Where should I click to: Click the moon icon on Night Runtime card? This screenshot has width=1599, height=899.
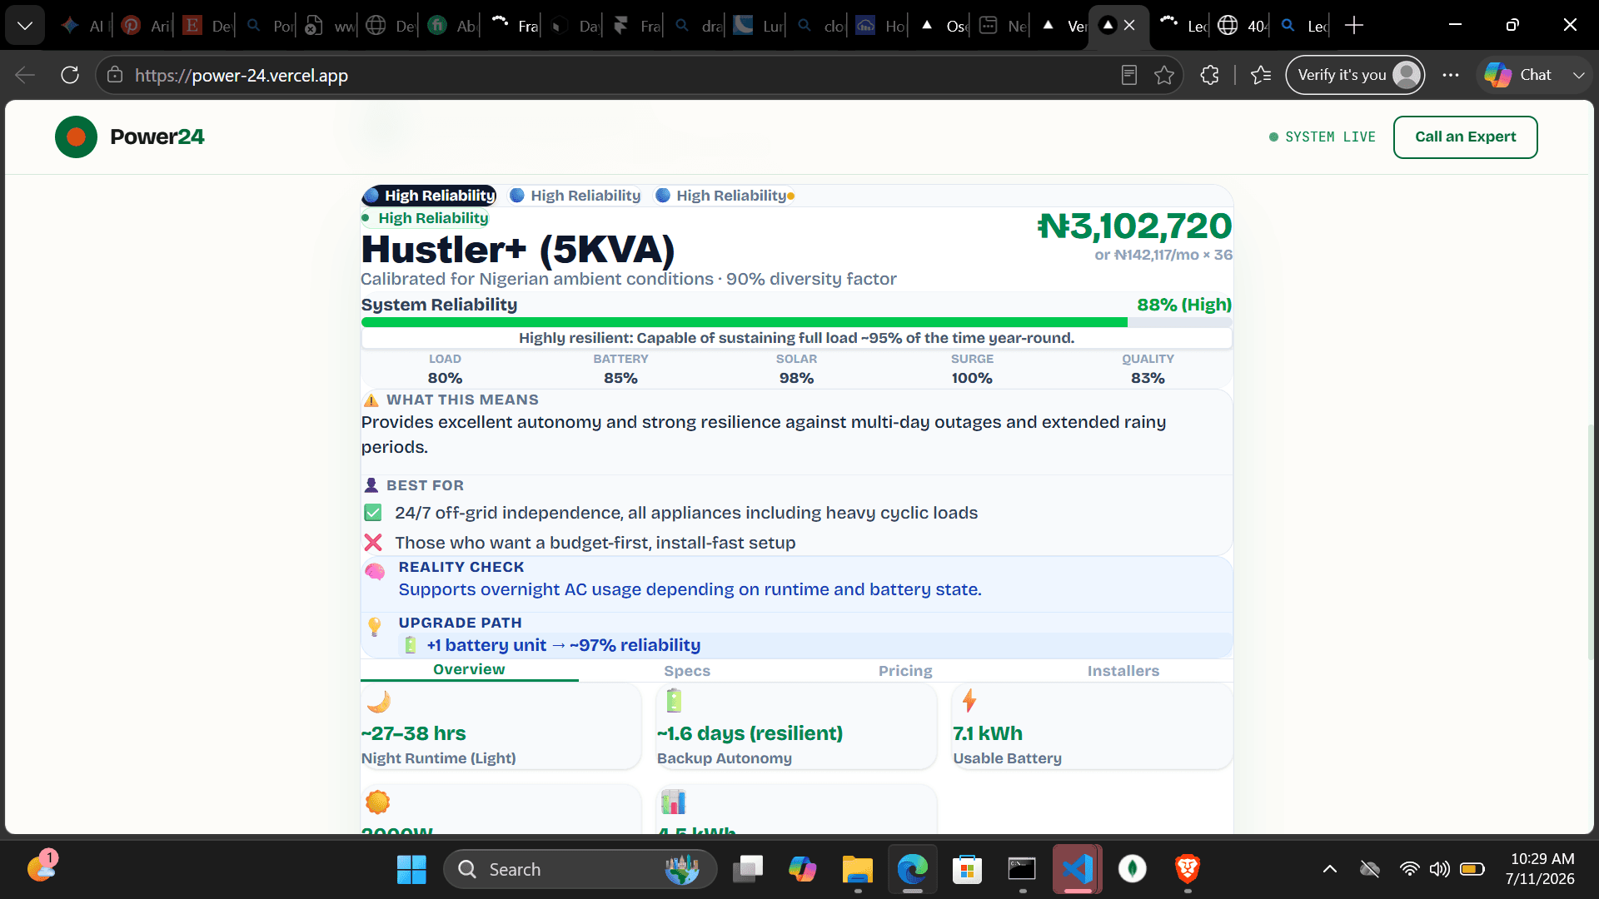click(x=378, y=702)
